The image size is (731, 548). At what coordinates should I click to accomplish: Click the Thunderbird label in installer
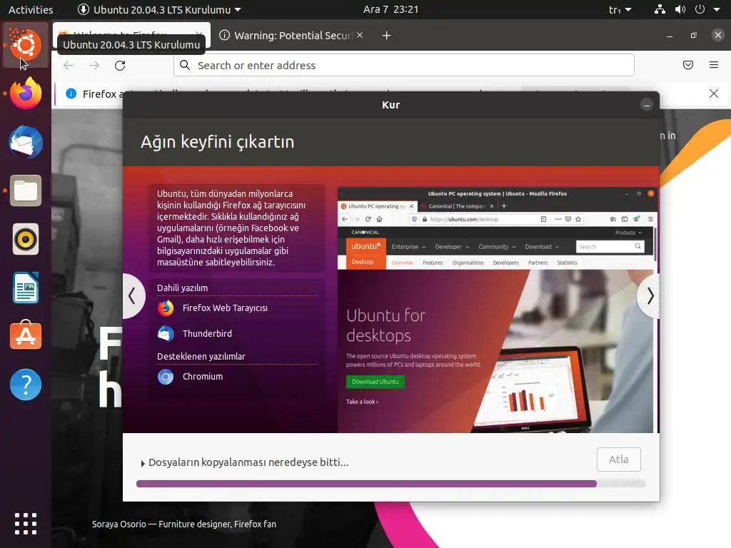point(207,334)
